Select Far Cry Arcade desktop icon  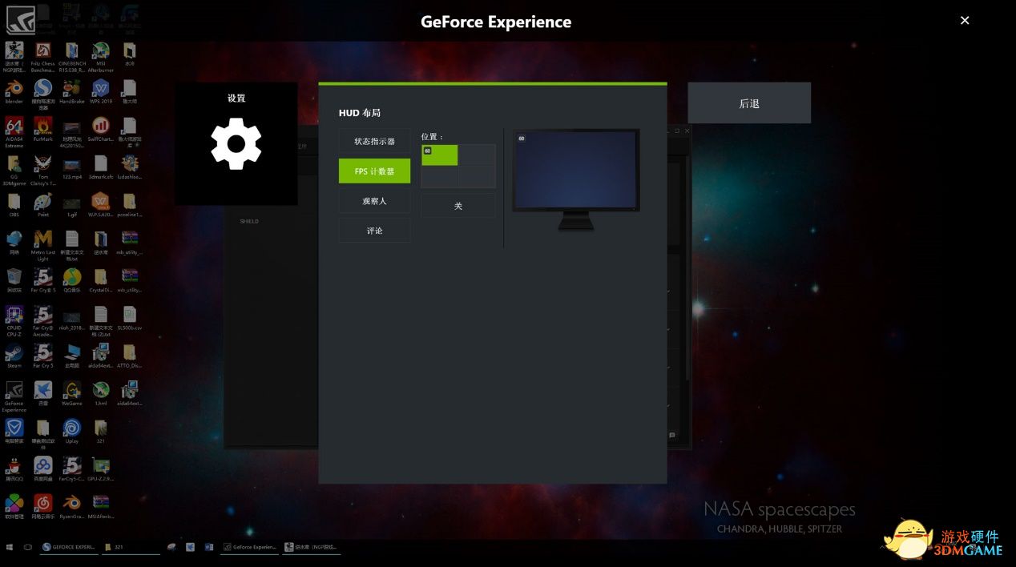[x=43, y=322]
